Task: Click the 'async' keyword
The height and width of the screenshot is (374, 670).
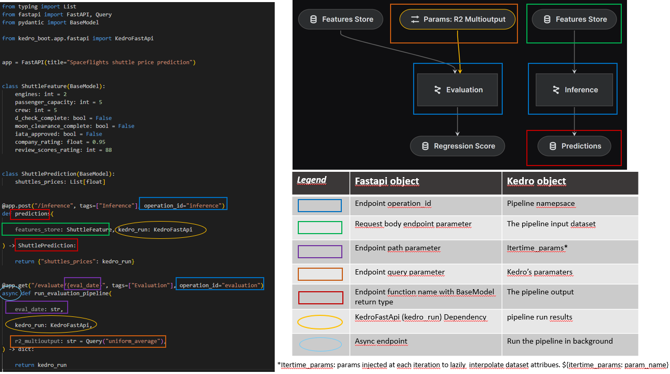Action: point(10,293)
